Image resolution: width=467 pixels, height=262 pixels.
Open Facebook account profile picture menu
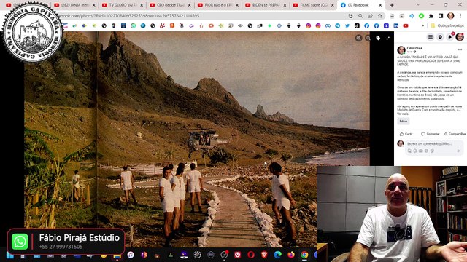[460, 37]
